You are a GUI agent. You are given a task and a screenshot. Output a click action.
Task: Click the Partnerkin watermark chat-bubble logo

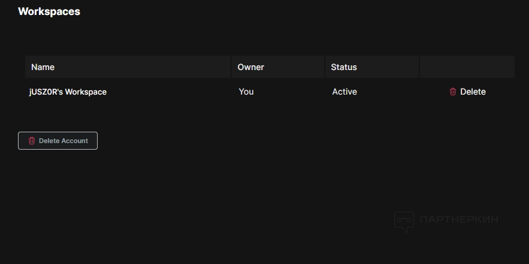point(404,221)
